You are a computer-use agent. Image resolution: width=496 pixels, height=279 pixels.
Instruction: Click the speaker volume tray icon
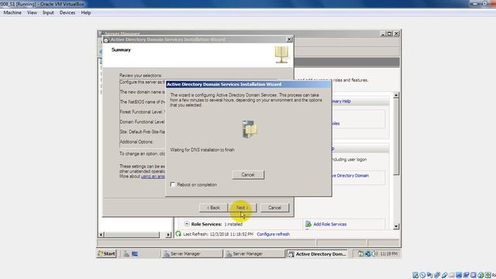pyautogui.click(x=374, y=253)
